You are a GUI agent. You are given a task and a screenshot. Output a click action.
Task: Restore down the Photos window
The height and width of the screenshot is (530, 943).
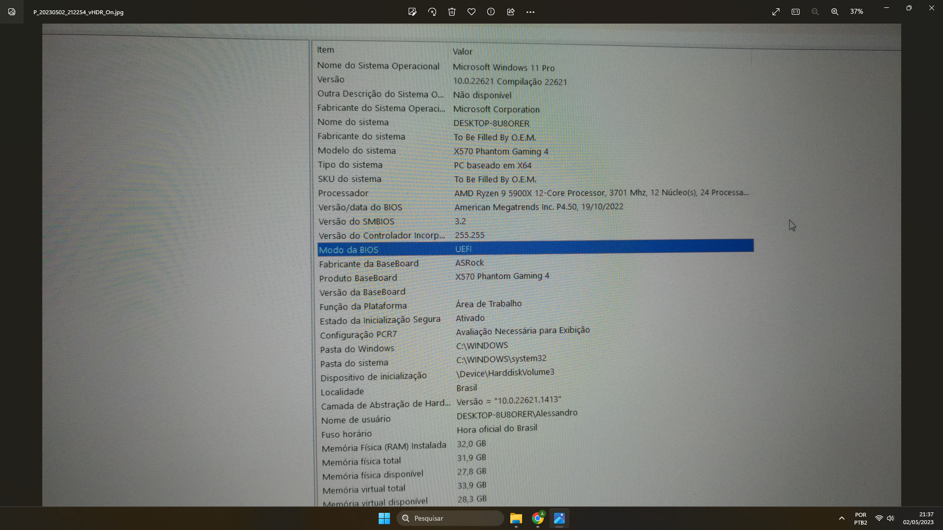click(909, 8)
